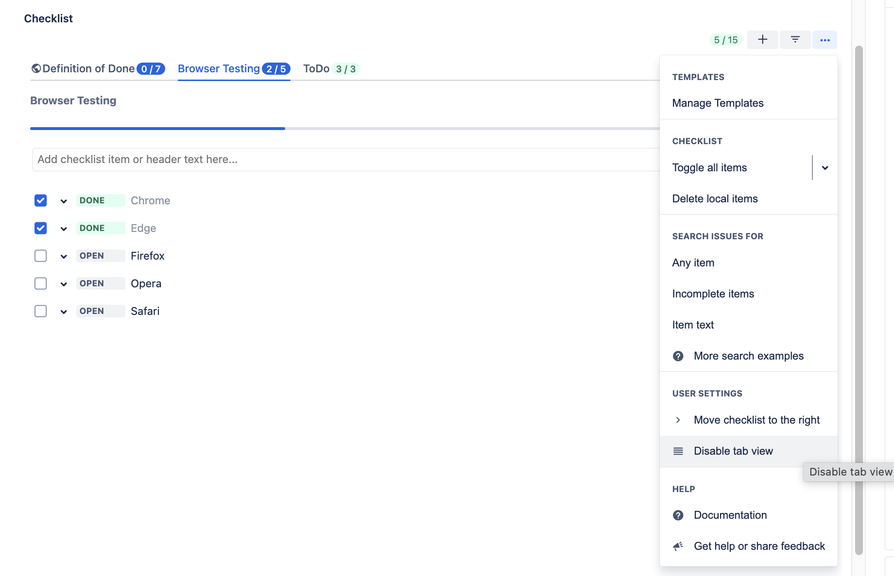Mark the Safari checkbox
This screenshot has width=894, height=576.
pyautogui.click(x=41, y=311)
